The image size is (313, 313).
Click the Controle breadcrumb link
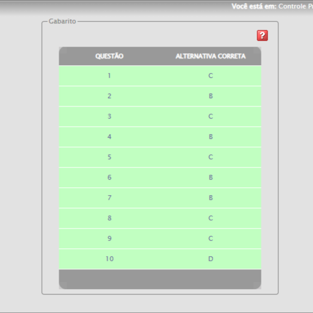(292, 7)
